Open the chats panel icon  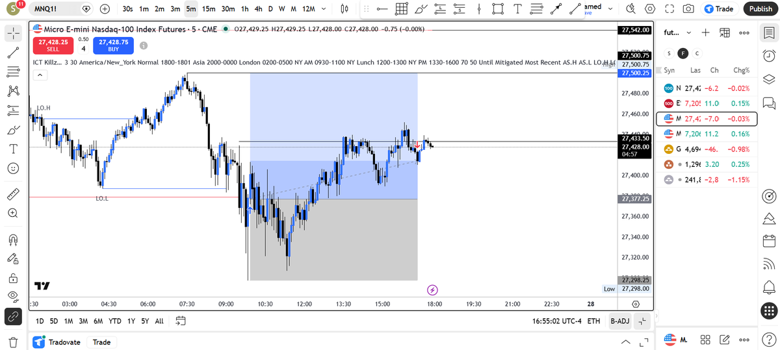[x=768, y=103]
